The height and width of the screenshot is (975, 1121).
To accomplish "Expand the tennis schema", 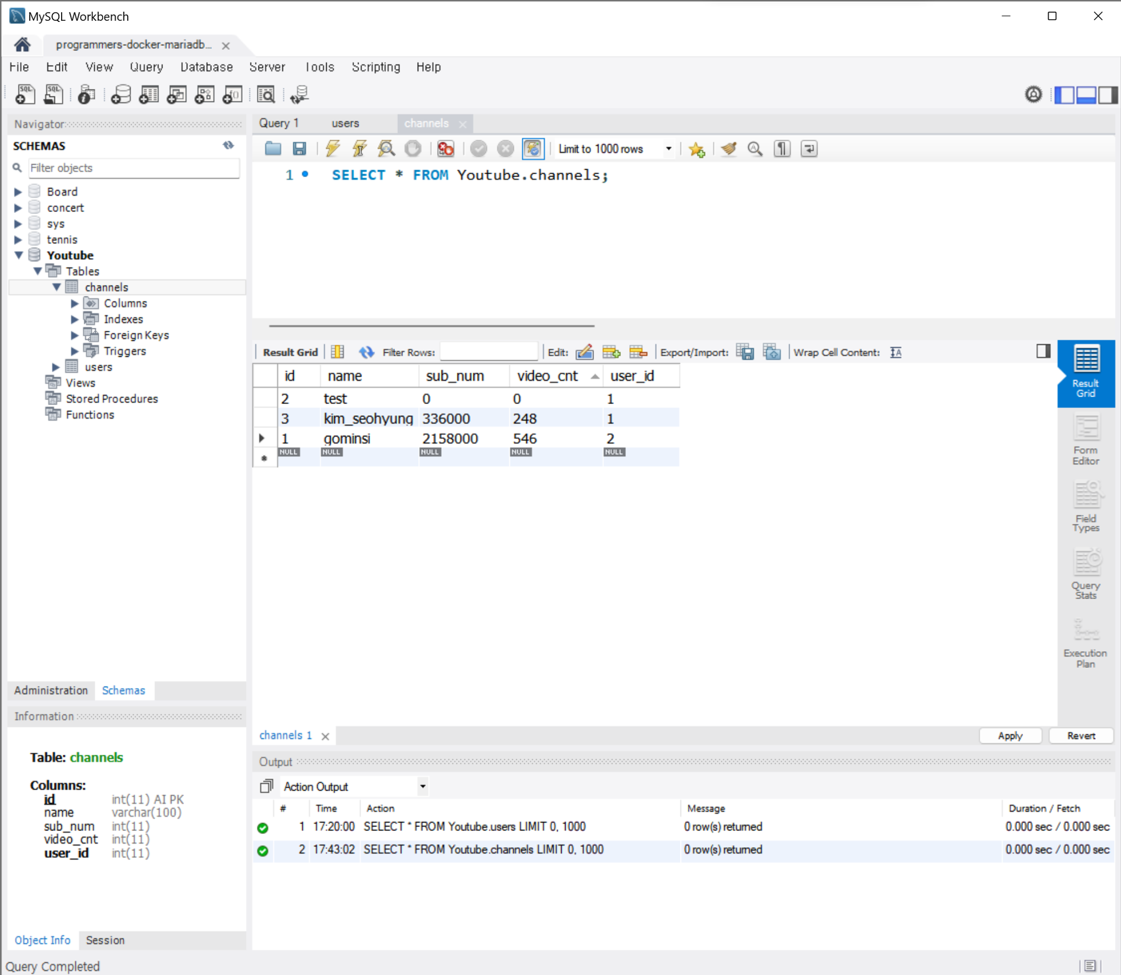I will [18, 240].
